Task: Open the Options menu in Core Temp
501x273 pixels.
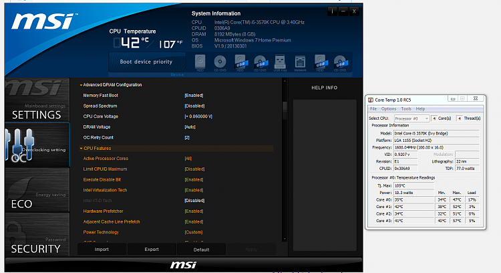Action: [x=389, y=109]
